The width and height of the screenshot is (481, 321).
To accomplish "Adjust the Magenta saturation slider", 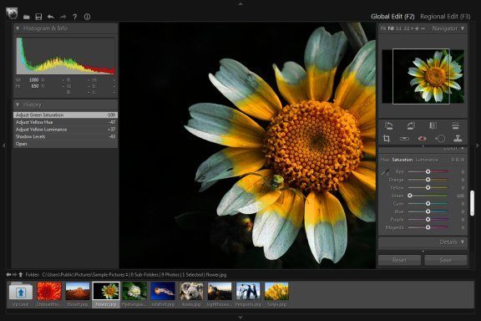I will point(428,227).
